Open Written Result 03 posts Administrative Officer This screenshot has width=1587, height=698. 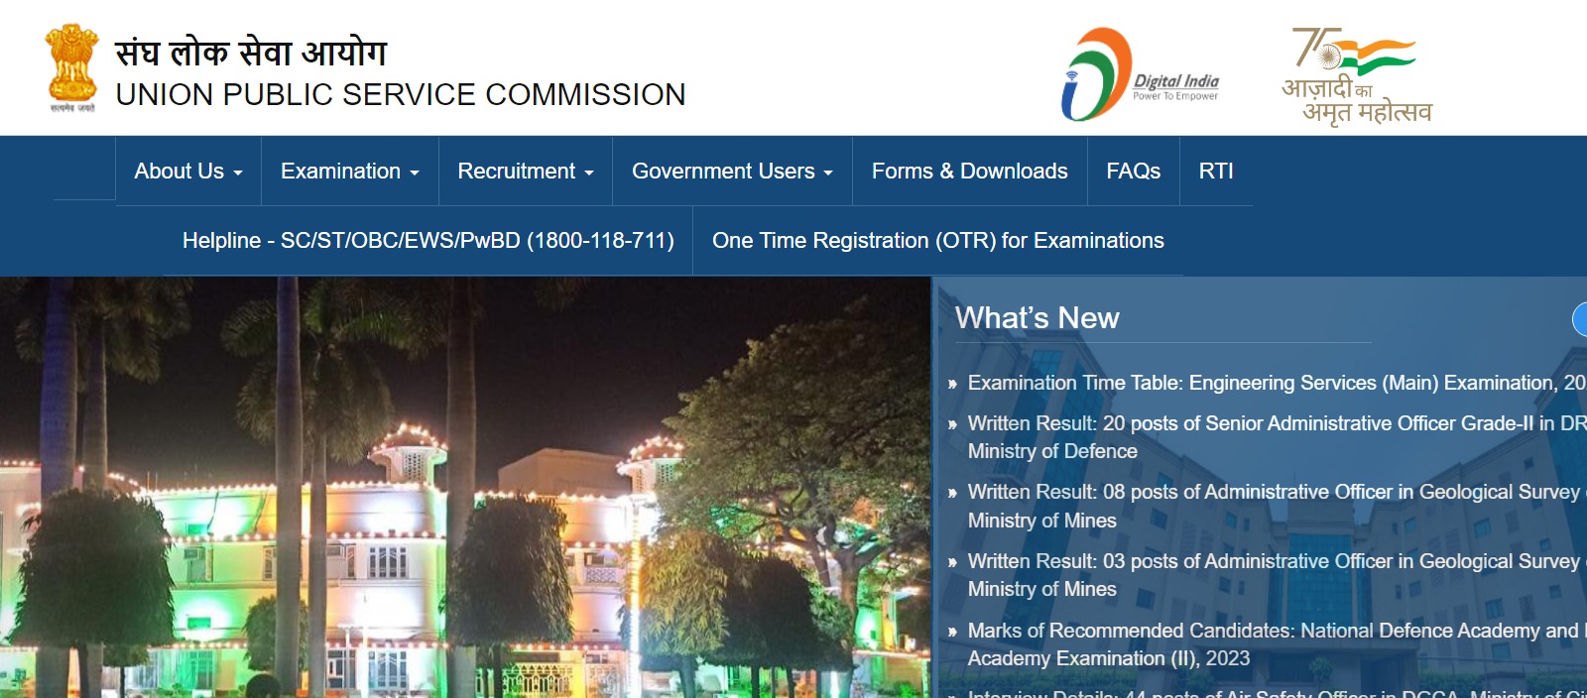click(x=1277, y=575)
